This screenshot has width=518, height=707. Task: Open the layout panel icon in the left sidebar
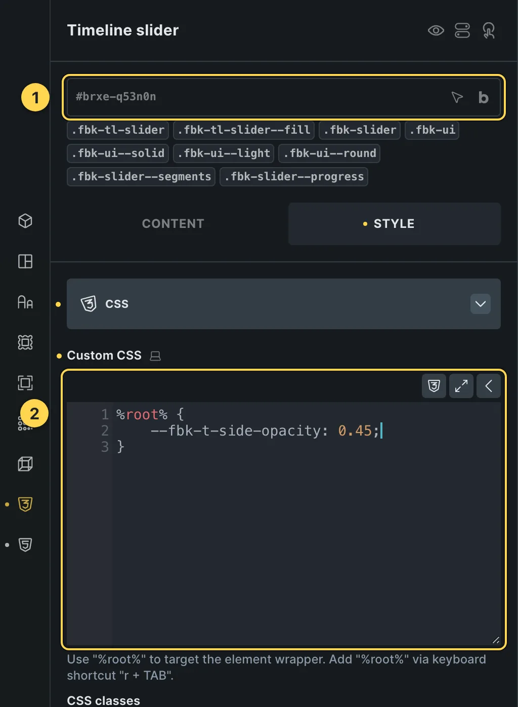pyautogui.click(x=25, y=261)
